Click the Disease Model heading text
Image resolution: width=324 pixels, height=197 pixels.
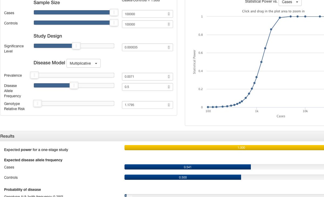49,63
